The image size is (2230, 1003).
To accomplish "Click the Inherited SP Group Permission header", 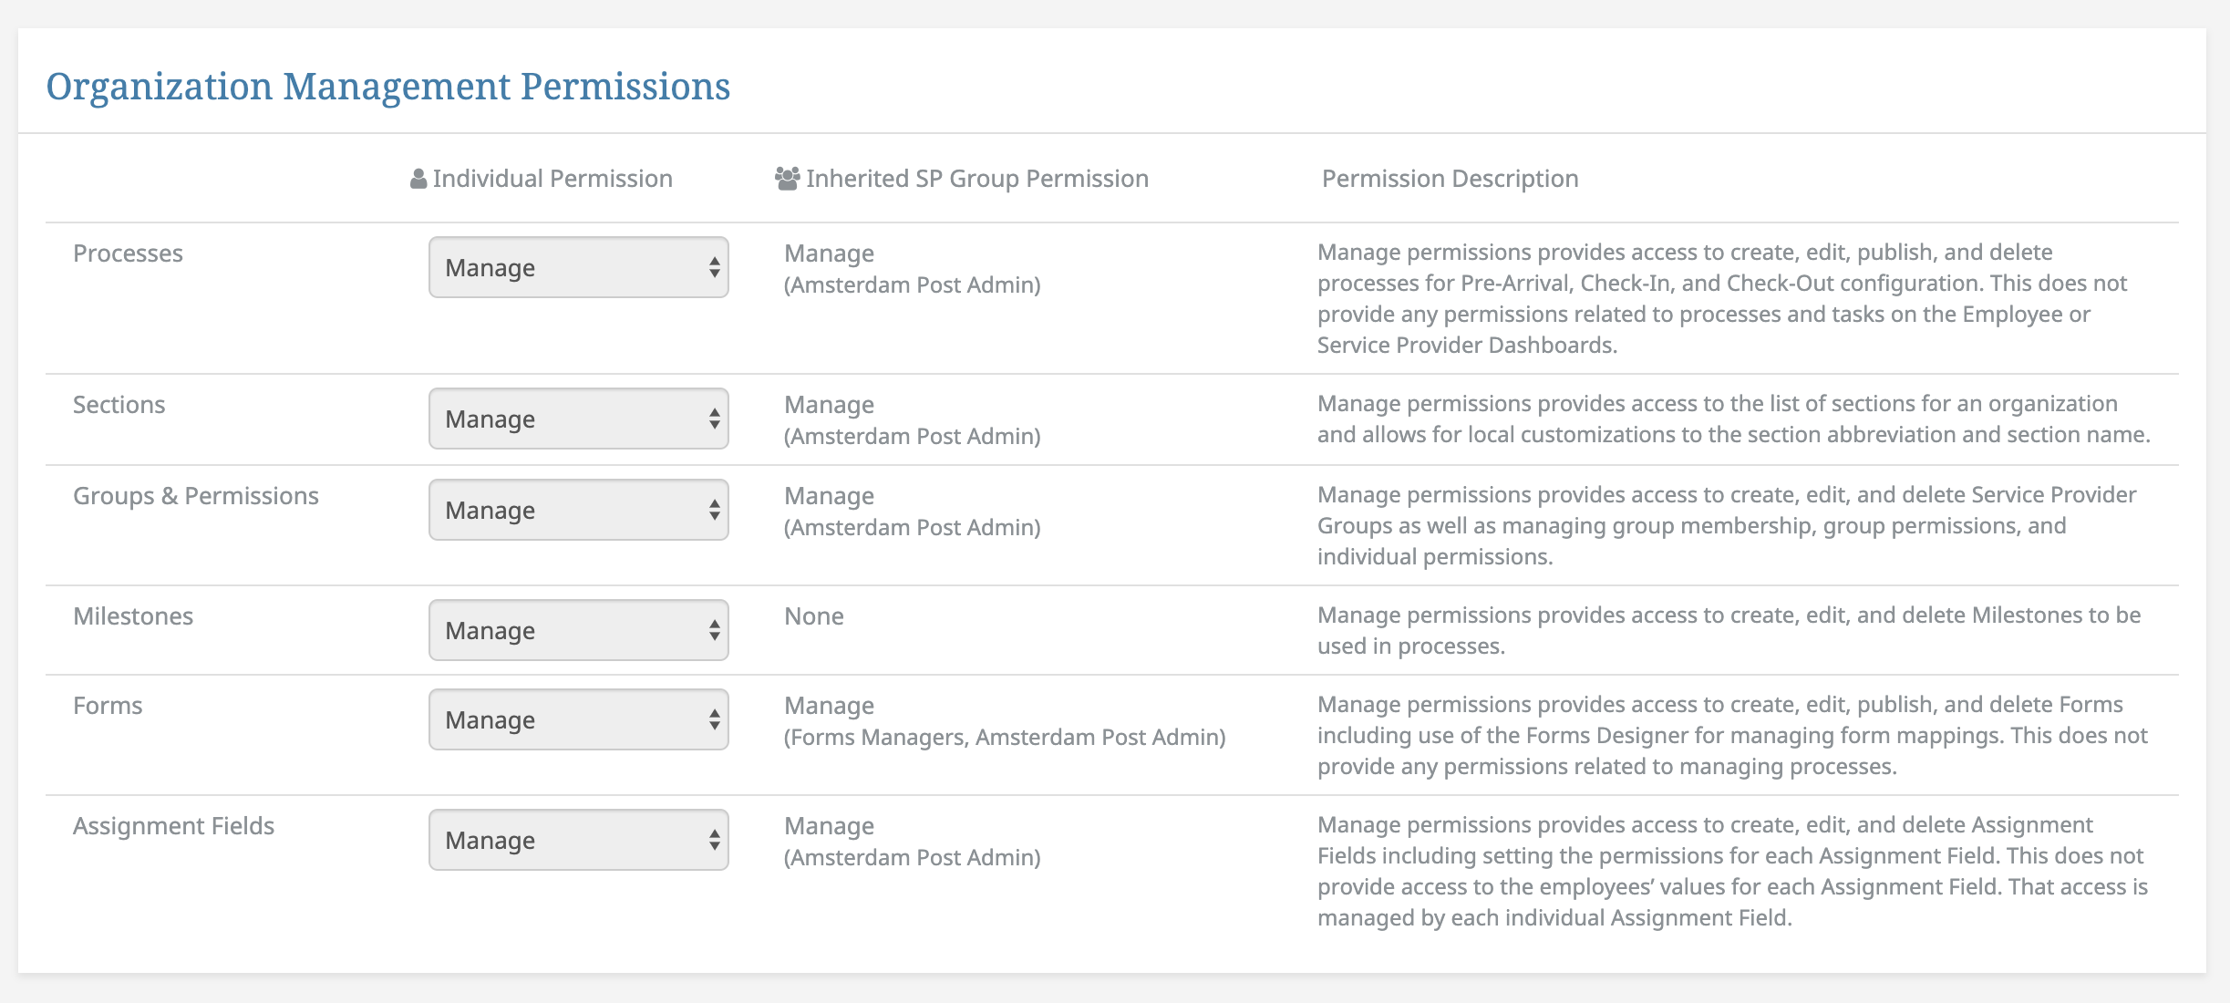I will tap(977, 179).
